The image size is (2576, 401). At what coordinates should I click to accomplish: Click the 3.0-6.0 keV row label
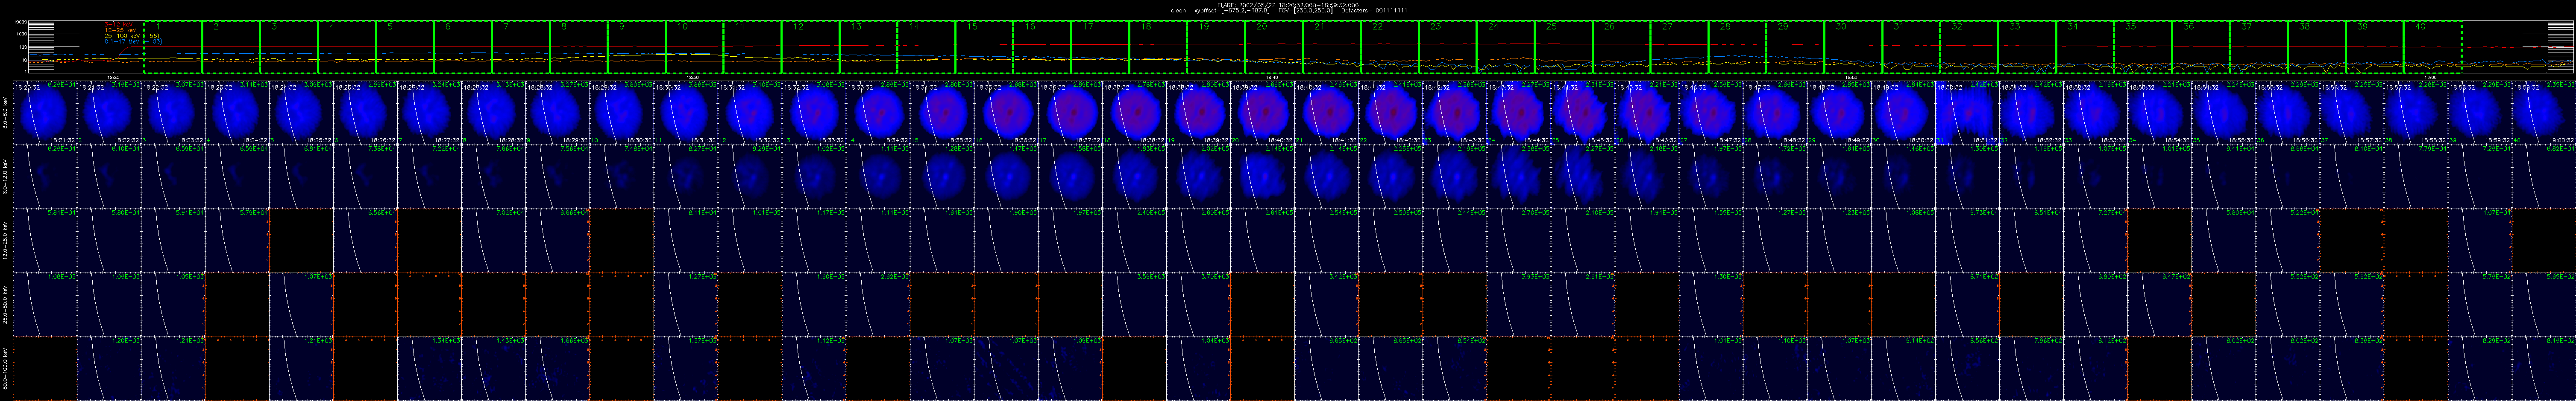click(5, 113)
